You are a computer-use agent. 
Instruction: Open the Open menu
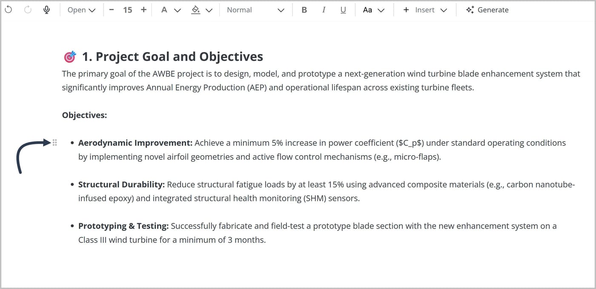pyautogui.click(x=81, y=10)
